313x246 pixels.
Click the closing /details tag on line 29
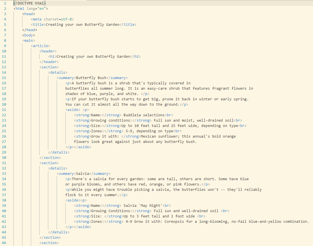click(x=59, y=152)
